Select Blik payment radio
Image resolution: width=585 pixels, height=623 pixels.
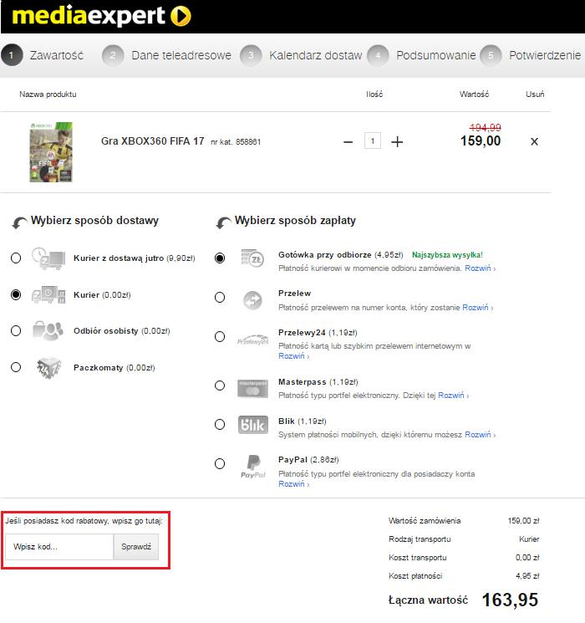[220, 424]
